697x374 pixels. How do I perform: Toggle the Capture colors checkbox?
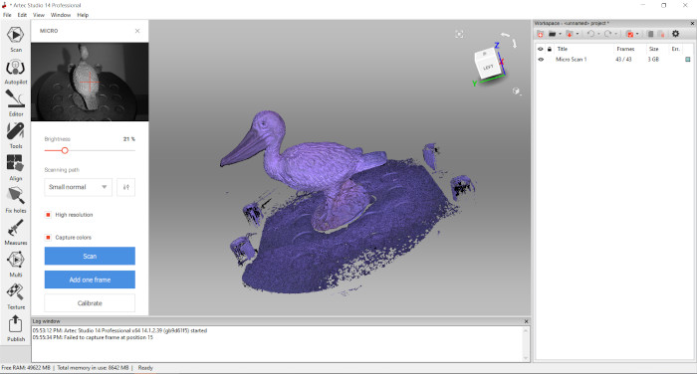point(48,237)
